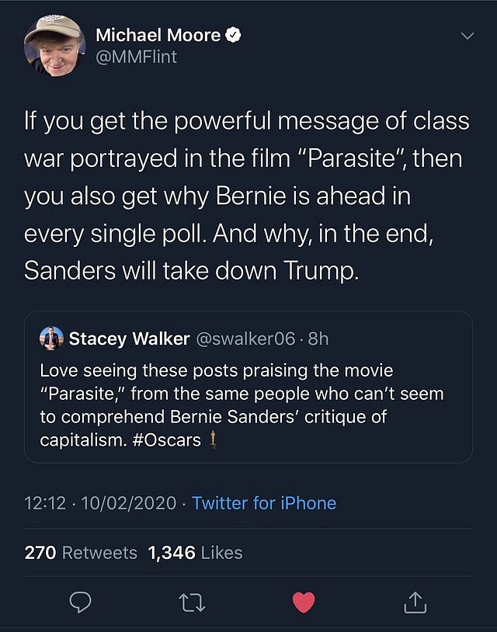Screen dimensions: 497x632
Task: Click the blue verified badge by Michael Moore
Action: (x=232, y=35)
